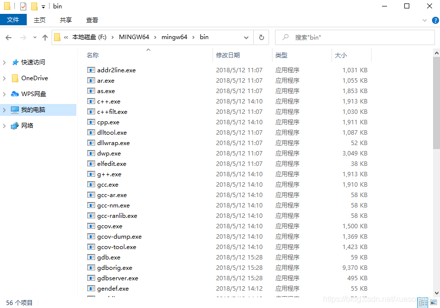440x308 pixels.
Task: Select the file gdbserver.exe
Action: coord(117,278)
